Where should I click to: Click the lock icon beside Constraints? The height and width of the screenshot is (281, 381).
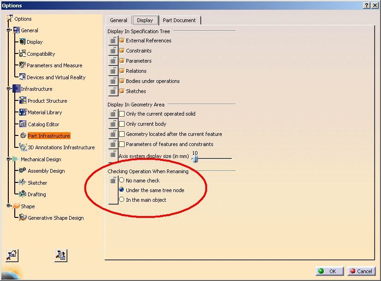[x=113, y=51]
